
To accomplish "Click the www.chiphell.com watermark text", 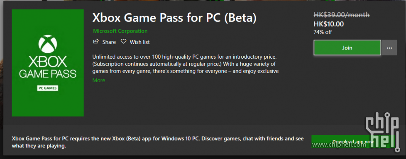I will (x=339, y=145).
